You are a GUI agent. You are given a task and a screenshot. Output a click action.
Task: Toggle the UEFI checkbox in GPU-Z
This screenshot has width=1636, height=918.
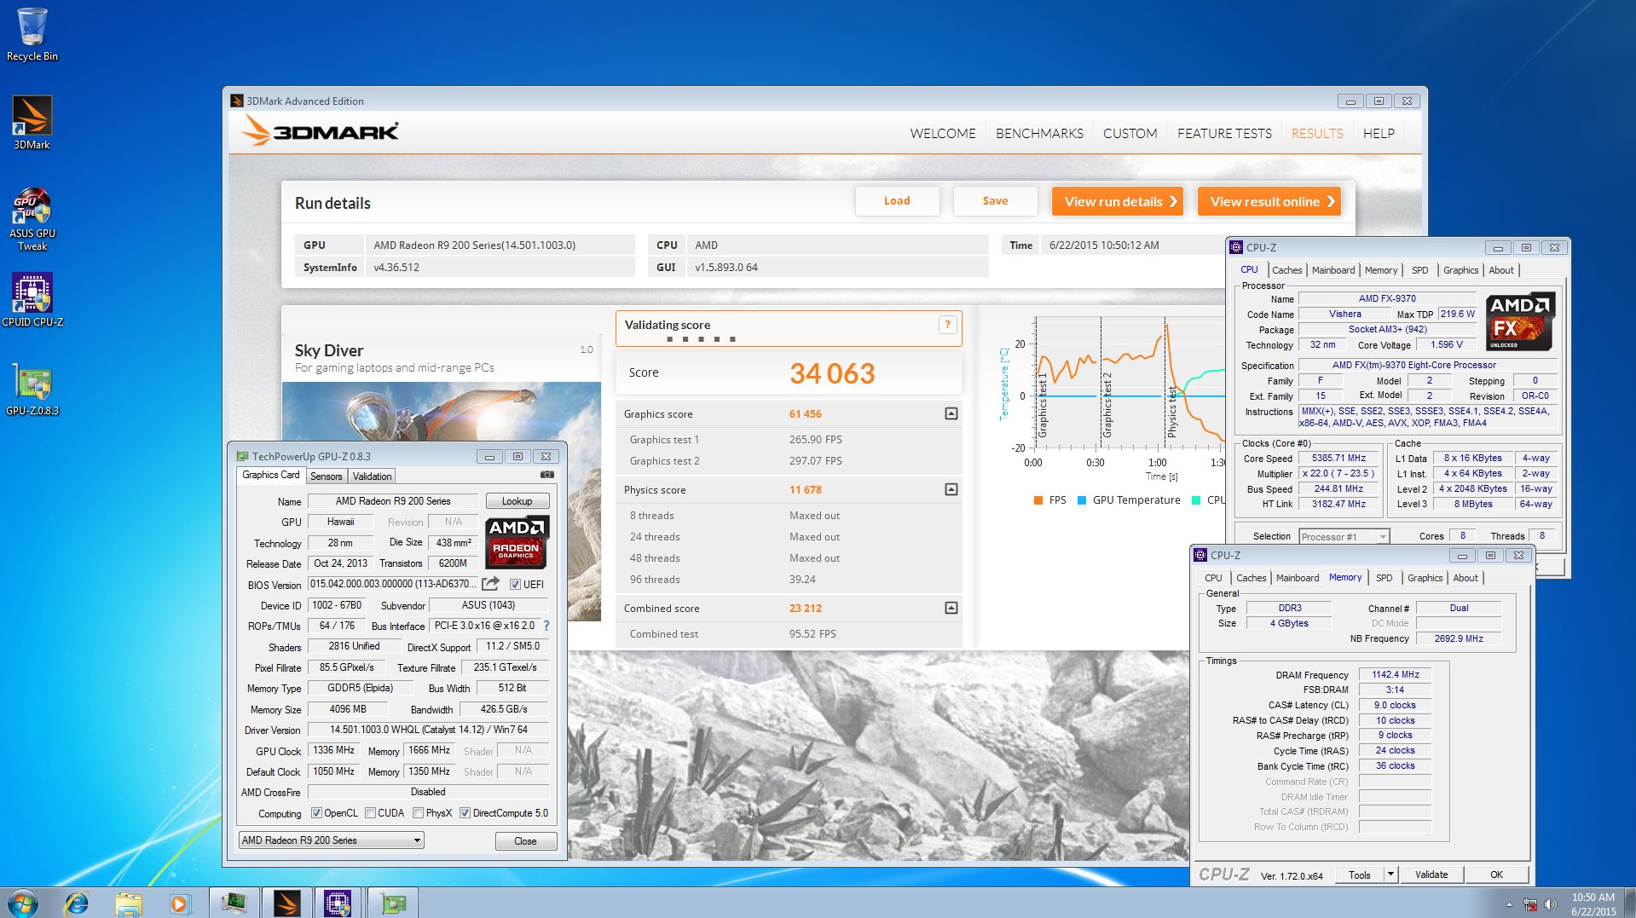[515, 584]
